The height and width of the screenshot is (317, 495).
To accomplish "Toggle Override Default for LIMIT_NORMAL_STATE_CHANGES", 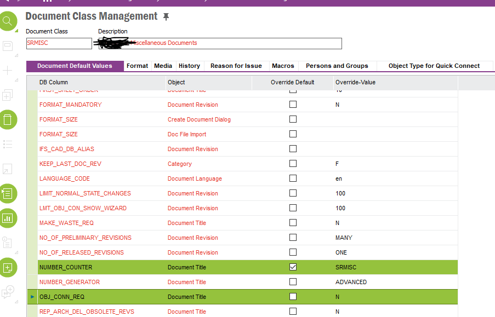I will [293, 193].
